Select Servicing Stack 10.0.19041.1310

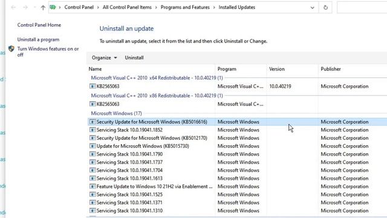pyautogui.click(x=129, y=211)
